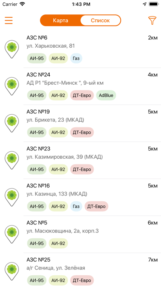Tap the location arrow in the status bar
Screen dimensions: 161x286
tap(145, 4)
